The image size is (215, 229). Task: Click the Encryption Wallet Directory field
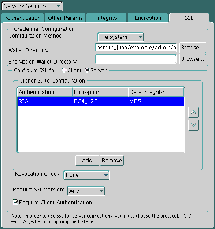[136, 59]
